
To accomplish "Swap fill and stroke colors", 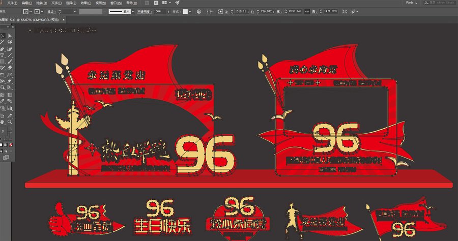I will pyautogui.click(x=11, y=129).
